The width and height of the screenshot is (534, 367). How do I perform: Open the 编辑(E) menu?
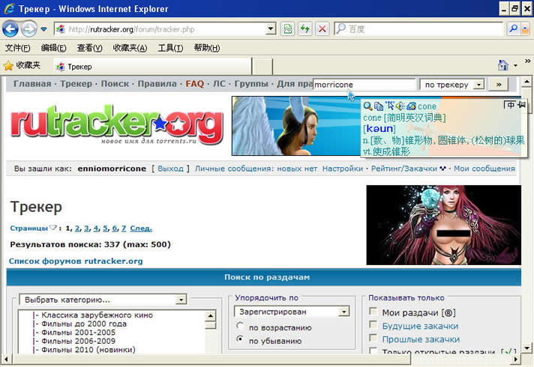click(53, 48)
